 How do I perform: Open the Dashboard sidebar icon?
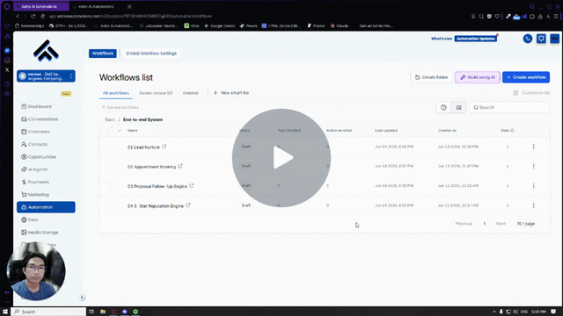click(24, 106)
